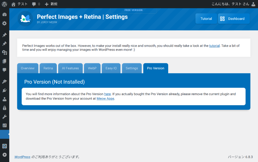Collapse the sidebar menu with play icon
This screenshot has width=258, height=162.
(5, 155)
